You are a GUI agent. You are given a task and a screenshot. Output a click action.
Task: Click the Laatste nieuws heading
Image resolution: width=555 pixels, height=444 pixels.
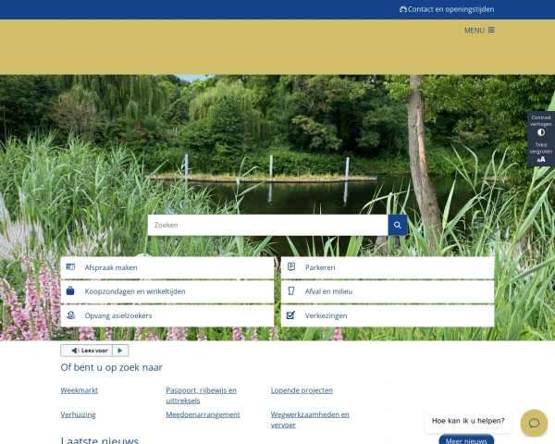100,439
